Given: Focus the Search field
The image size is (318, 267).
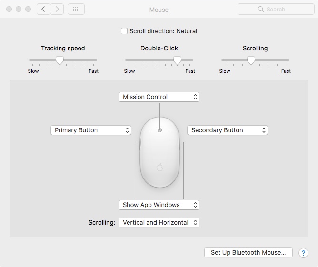Looking at the screenshot, I should click(276, 9).
